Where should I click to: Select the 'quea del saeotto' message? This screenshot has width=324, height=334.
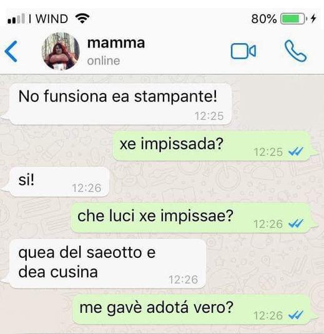pos(107,263)
